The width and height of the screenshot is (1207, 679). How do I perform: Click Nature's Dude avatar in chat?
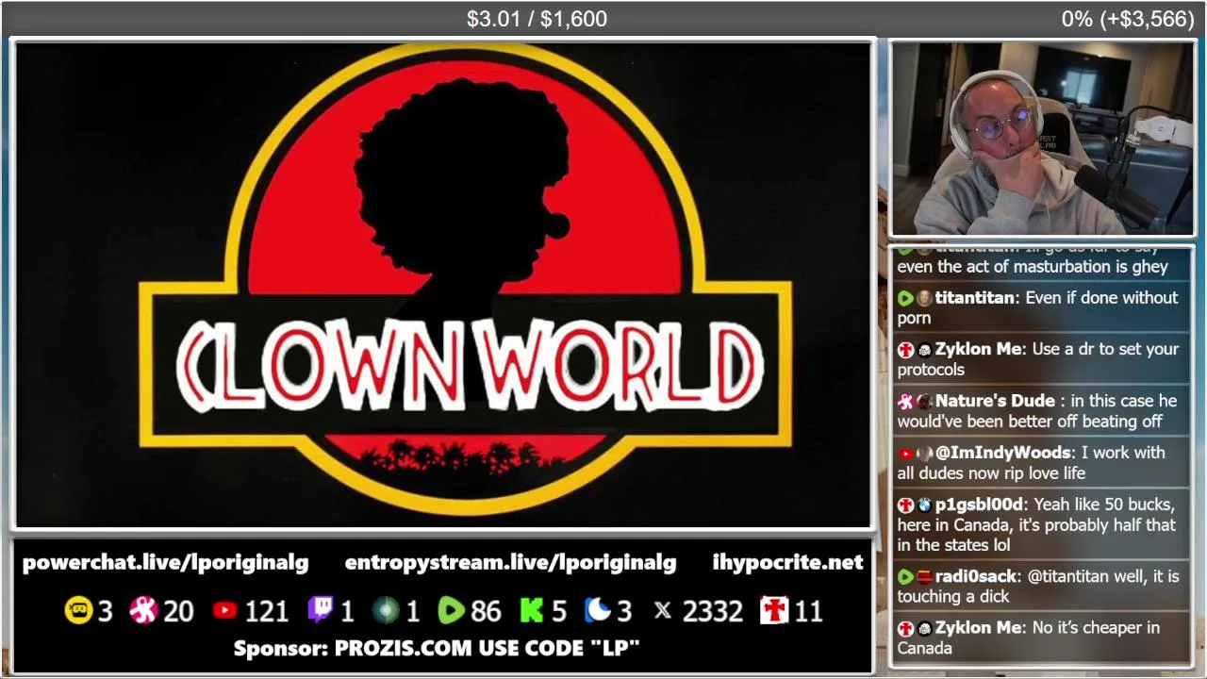(x=924, y=402)
